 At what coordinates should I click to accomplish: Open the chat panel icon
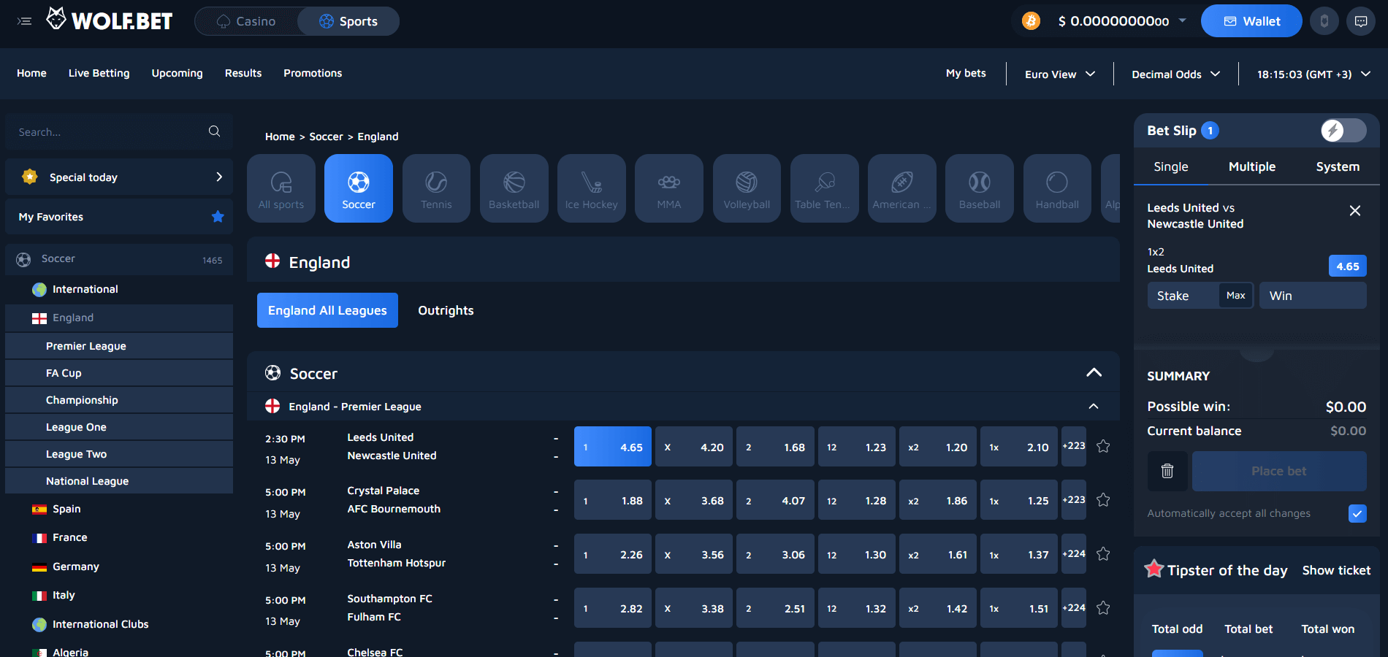(x=1360, y=20)
